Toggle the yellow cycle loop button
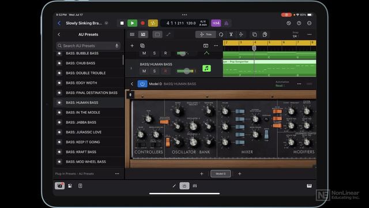369x208 pixels. click(x=153, y=23)
